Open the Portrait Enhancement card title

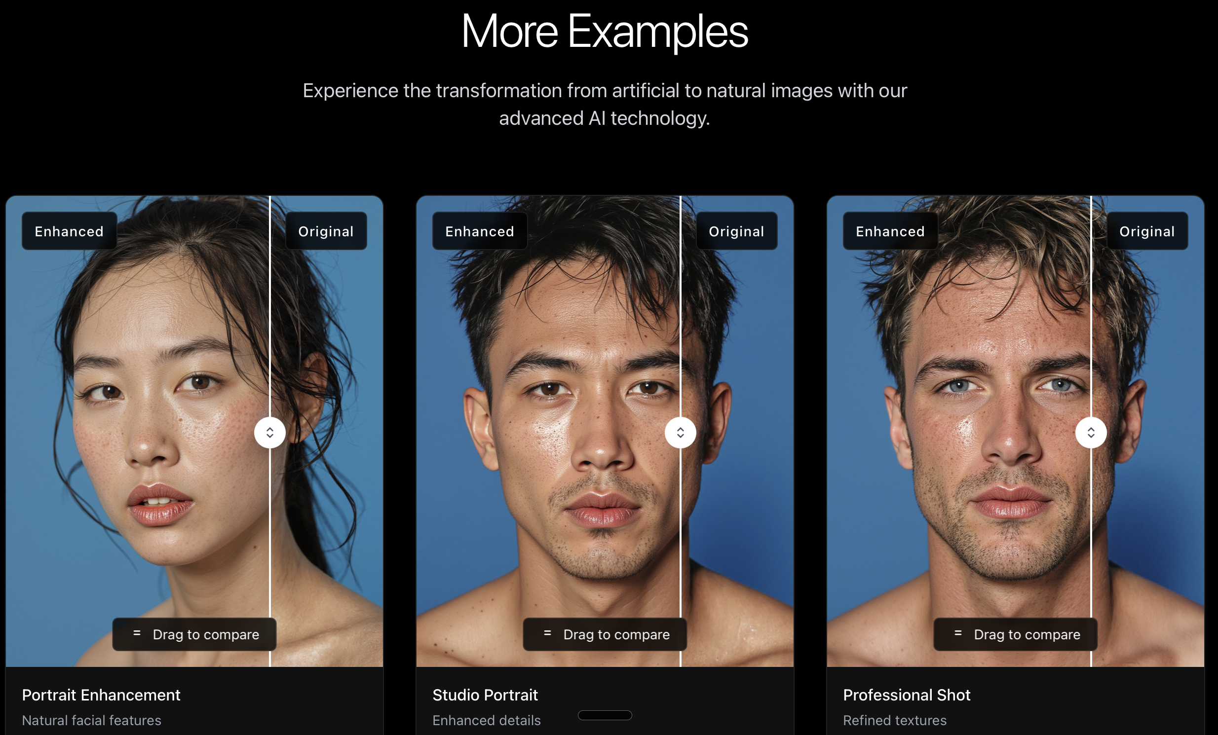(x=101, y=695)
